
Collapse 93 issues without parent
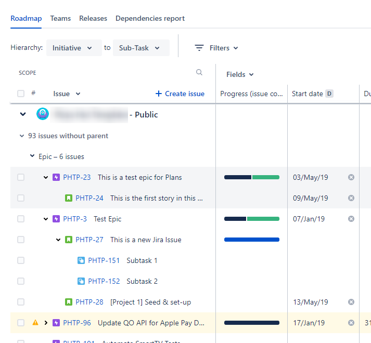(22, 136)
